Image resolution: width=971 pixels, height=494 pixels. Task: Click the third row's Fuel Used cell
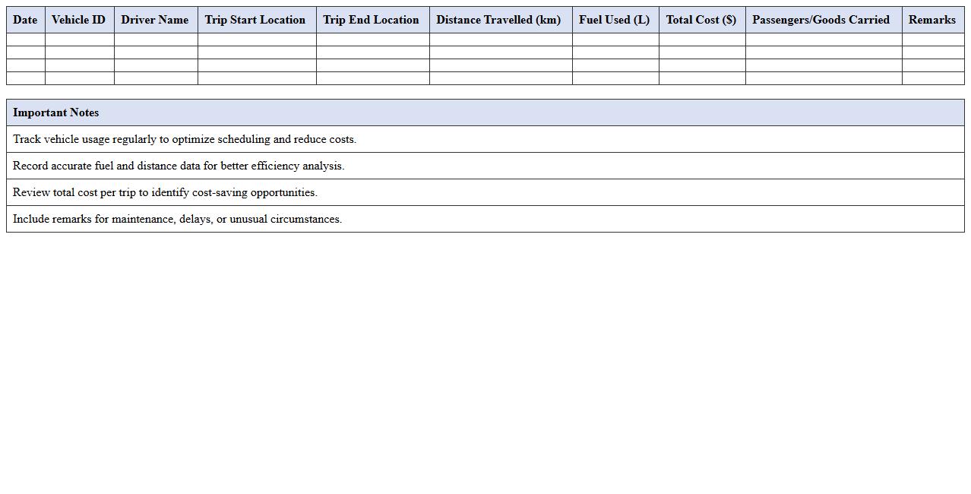[x=615, y=65]
